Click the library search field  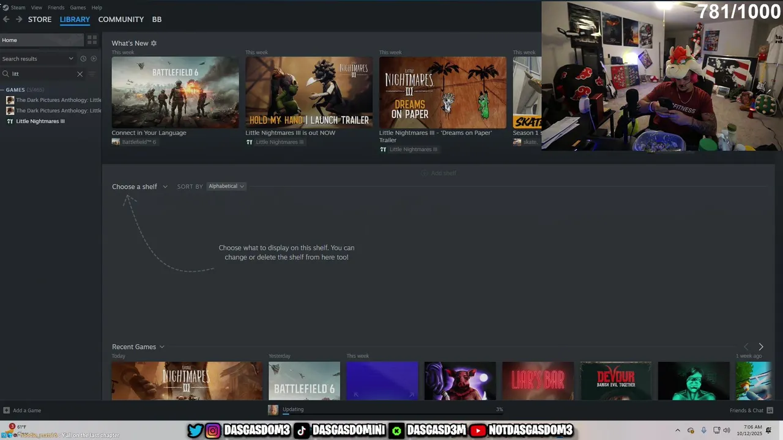[x=43, y=74]
